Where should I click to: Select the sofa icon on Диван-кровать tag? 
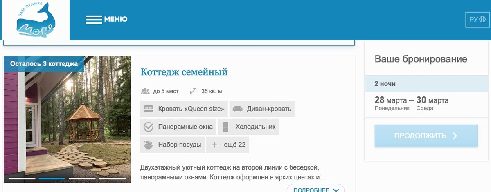click(x=237, y=109)
